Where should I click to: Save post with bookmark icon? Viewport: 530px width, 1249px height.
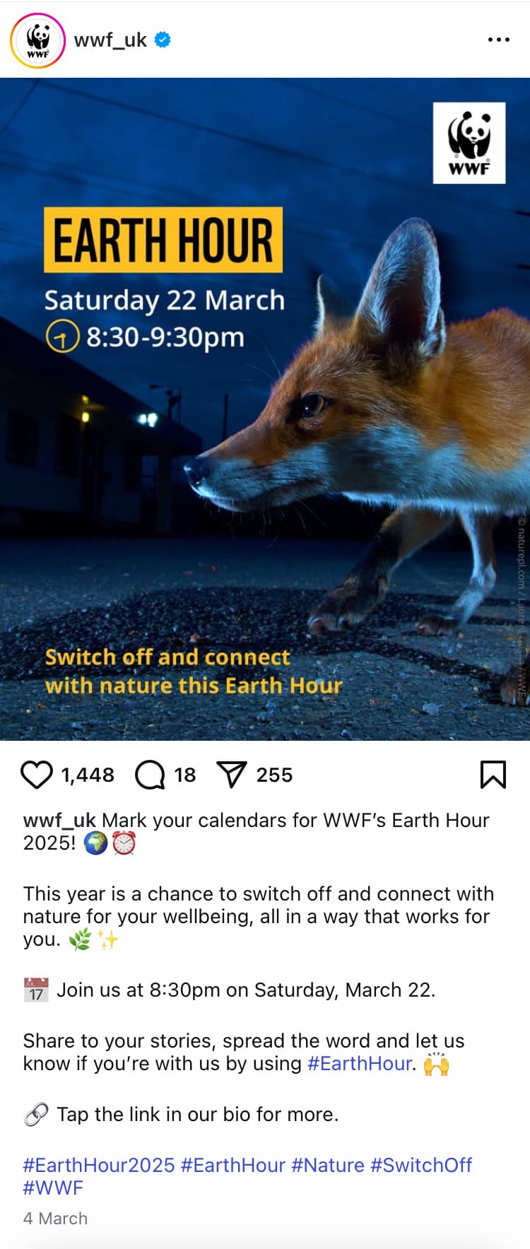(x=493, y=775)
